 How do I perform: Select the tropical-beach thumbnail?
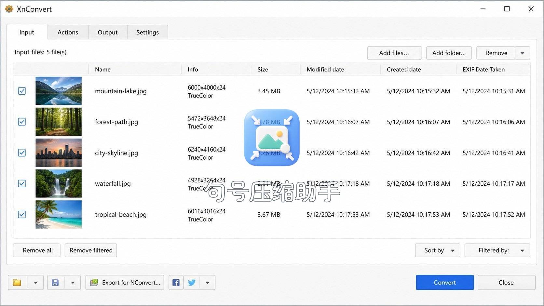tap(59, 215)
